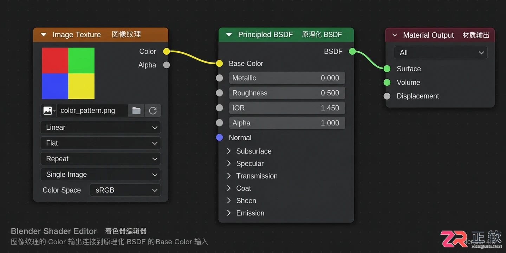Reload image with the refresh icon
The height and width of the screenshot is (253, 506).
[x=153, y=111]
